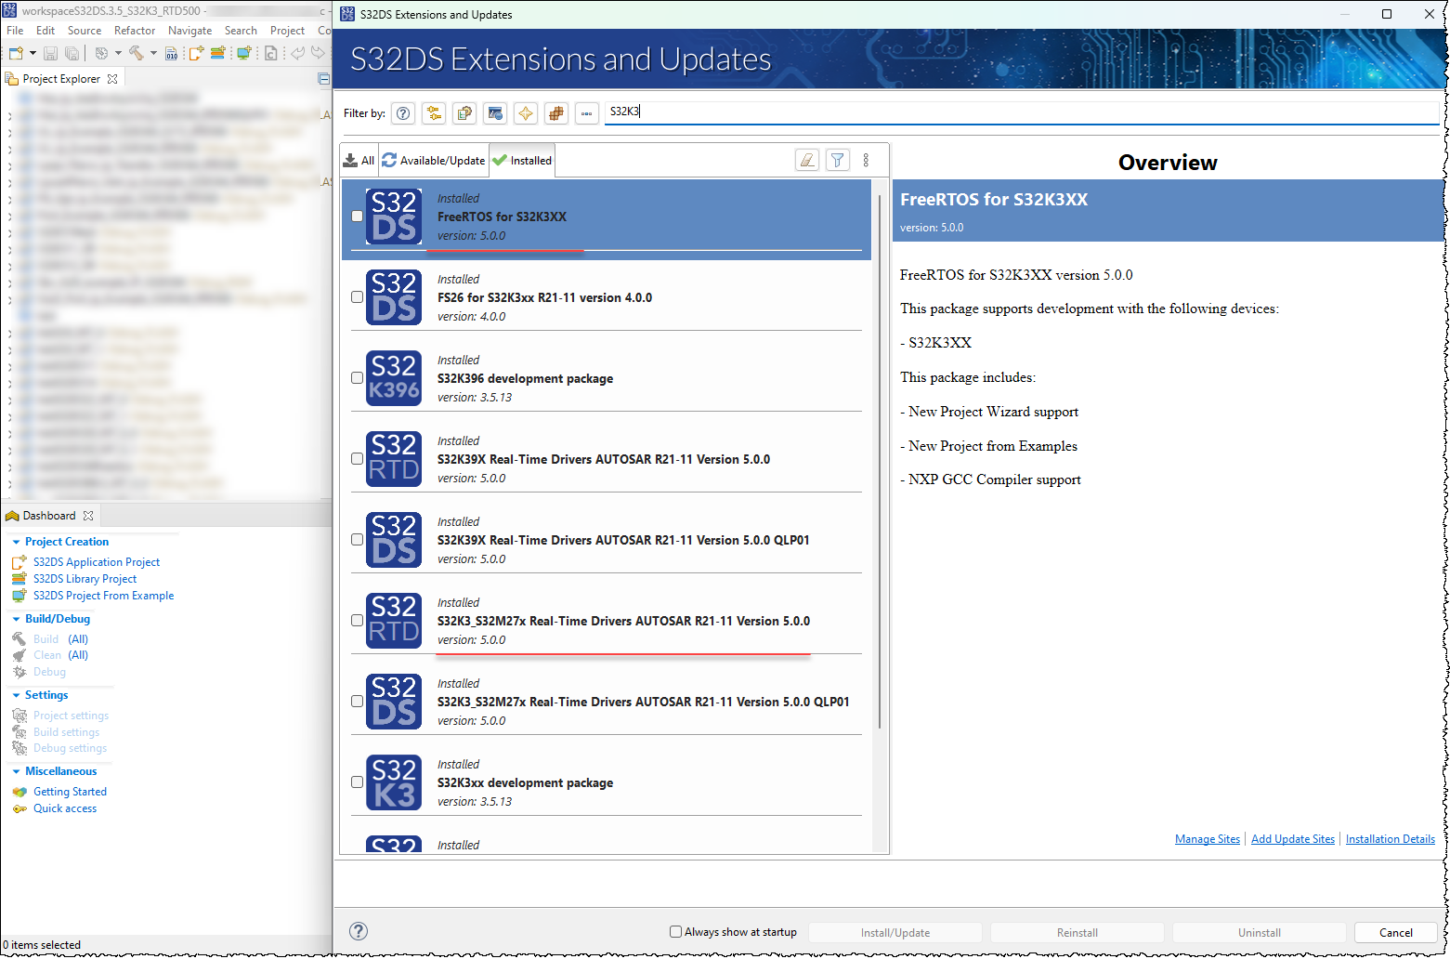Open the New wizard dropdown arrow in the toolbar
This screenshot has height=959, width=1450.
coord(32,53)
